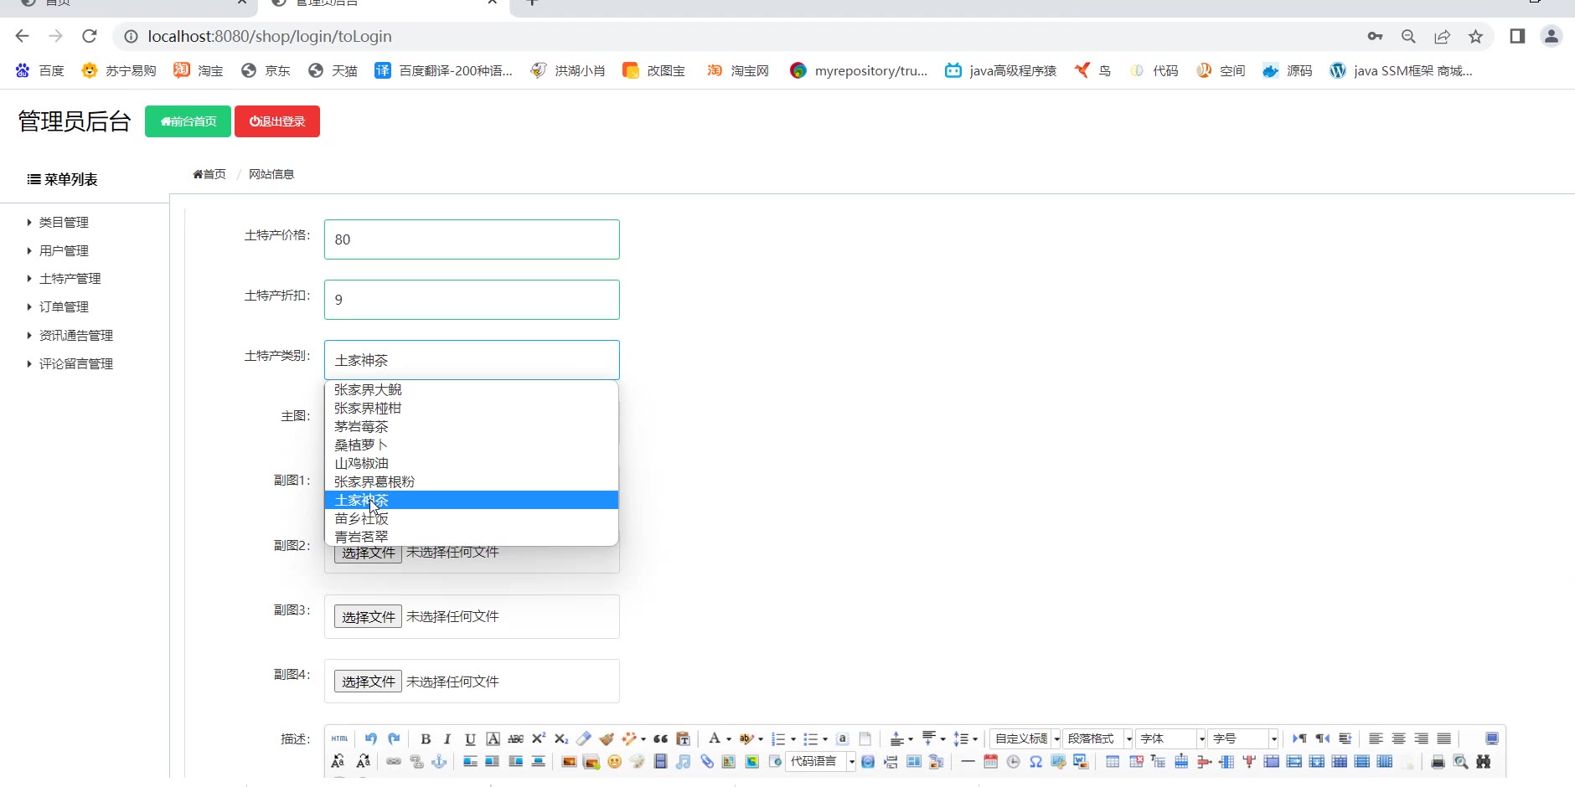The height and width of the screenshot is (787, 1575).
Task: Open the special characters omega icon
Action: click(1036, 762)
